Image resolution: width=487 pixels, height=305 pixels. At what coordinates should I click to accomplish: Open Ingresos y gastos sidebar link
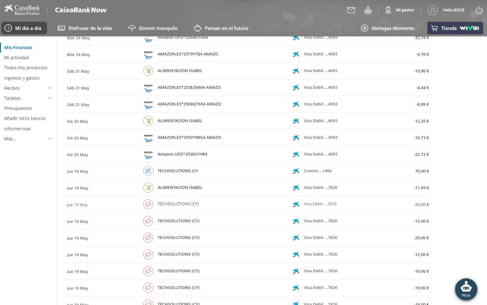pos(22,78)
